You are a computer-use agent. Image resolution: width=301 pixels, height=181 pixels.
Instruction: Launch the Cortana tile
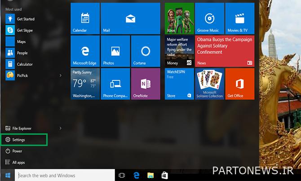tap(145, 51)
